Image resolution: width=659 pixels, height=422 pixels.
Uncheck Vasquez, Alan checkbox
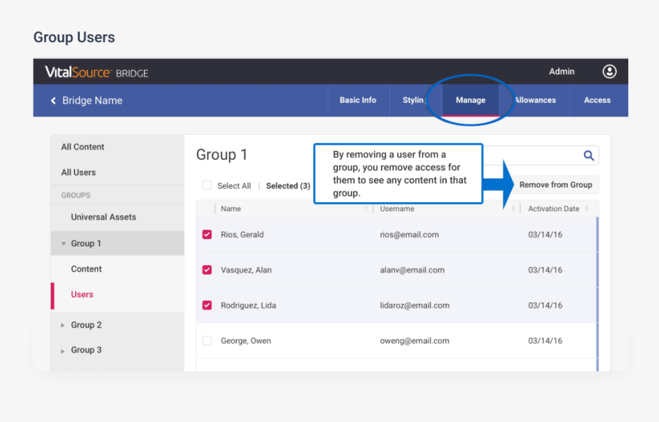point(207,270)
